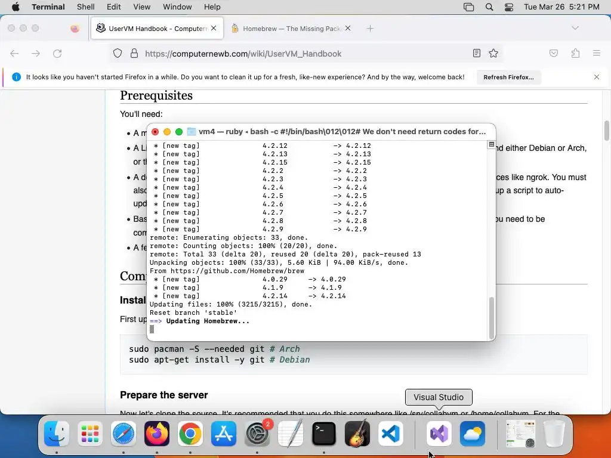Screen dimensions: 611x458
Task: Open the minimized window thumbnail in Dock
Action: point(520,434)
